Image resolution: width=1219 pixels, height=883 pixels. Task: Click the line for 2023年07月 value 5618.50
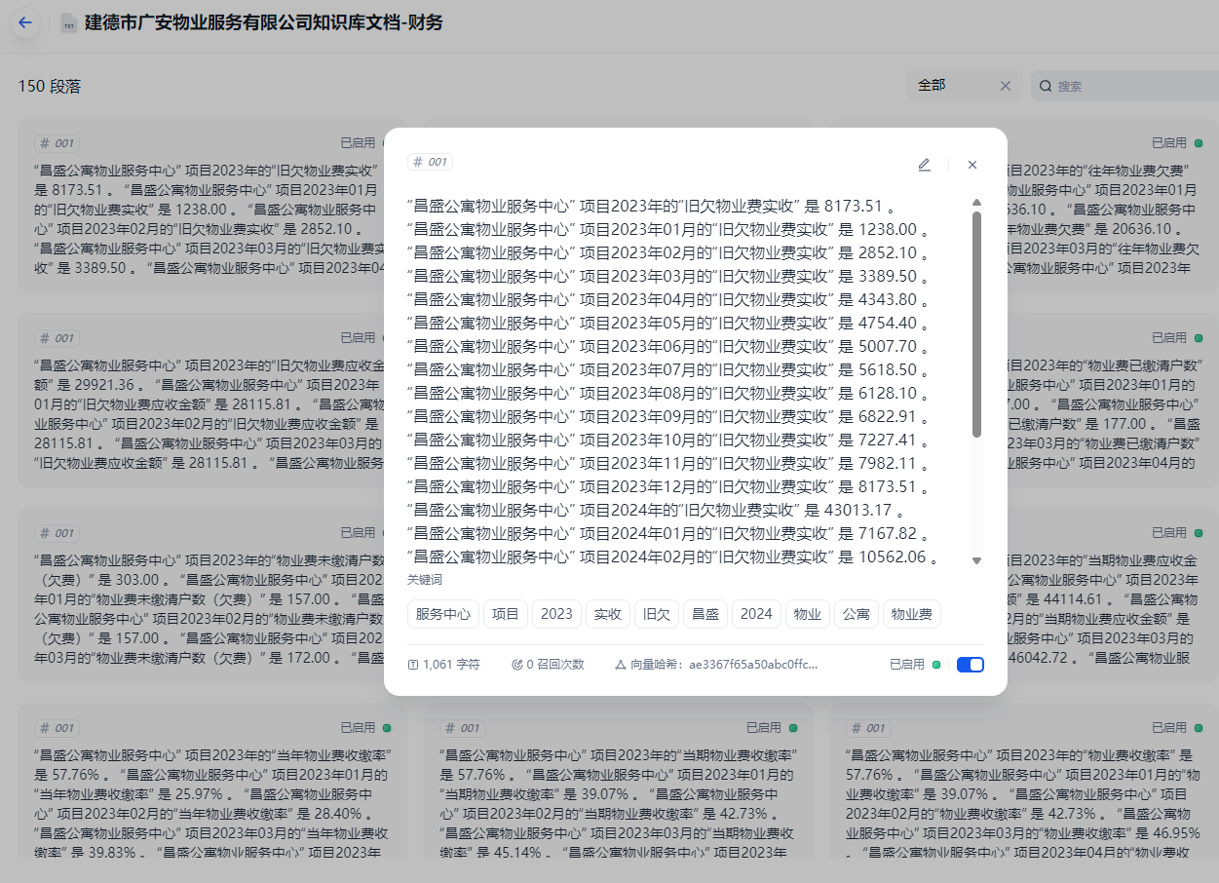pyautogui.click(x=667, y=370)
